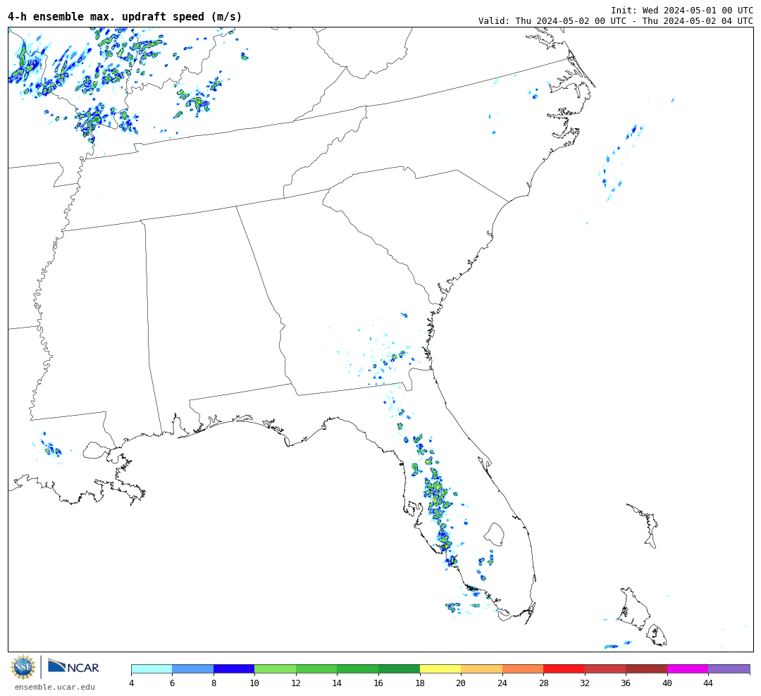Click the legend label '4'
The height and width of the screenshot is (696, 761).
tap(132, 683)
